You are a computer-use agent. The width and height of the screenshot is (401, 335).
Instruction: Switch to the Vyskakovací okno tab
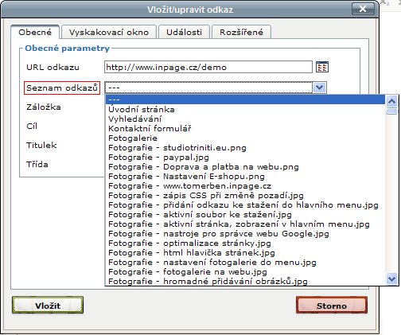pos(109,33)
